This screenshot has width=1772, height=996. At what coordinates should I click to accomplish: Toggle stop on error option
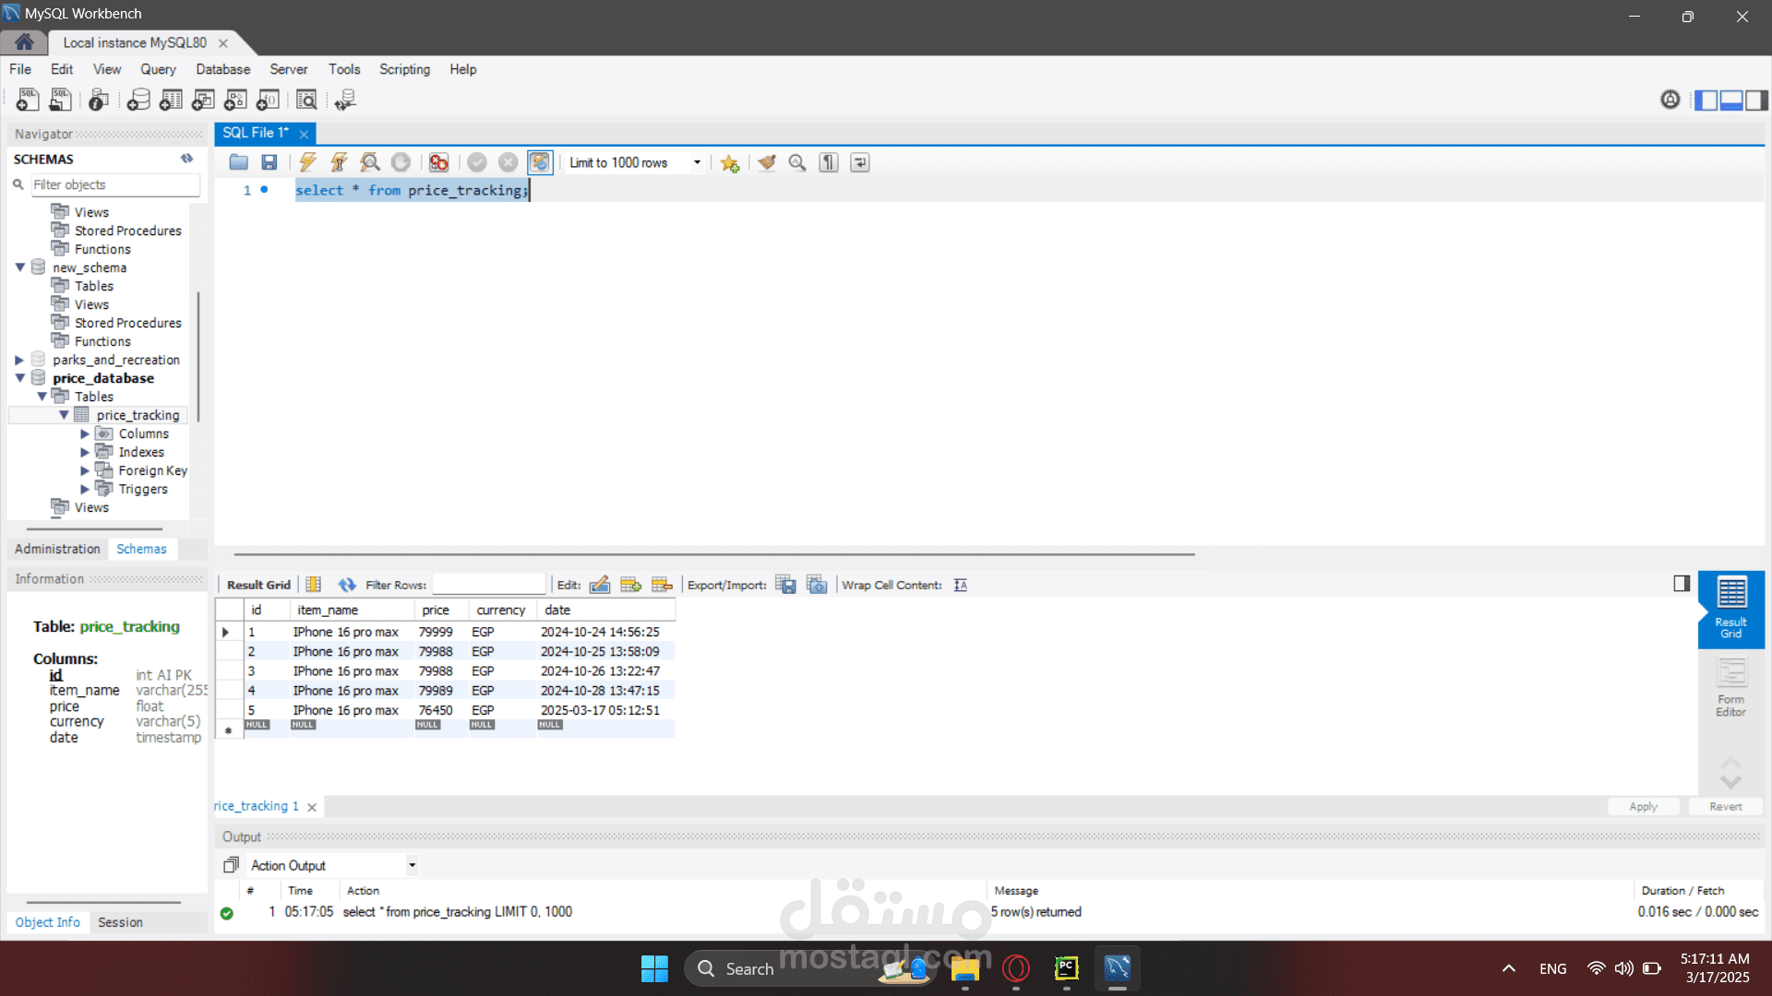coord(438,163)
